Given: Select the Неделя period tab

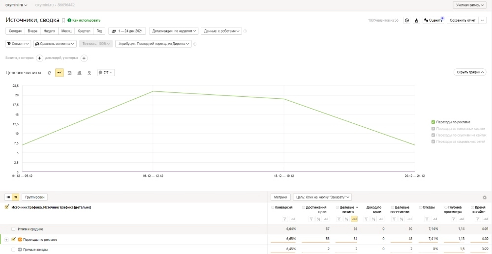Looking at the screenshot, I should coord(50,31).
